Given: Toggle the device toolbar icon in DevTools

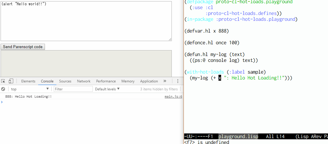Looking at the screenshot, I should coord(11,81).
